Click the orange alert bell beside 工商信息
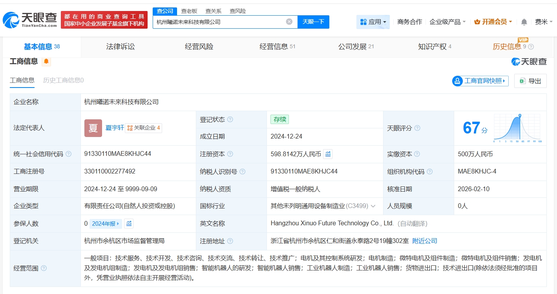Viewport: 557px width, 294px height. [46, 61]
